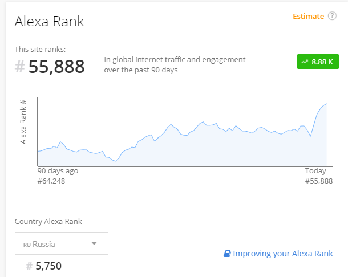
Task: Click the book icon beside Improving link
Action: click(x=227, y=254)
